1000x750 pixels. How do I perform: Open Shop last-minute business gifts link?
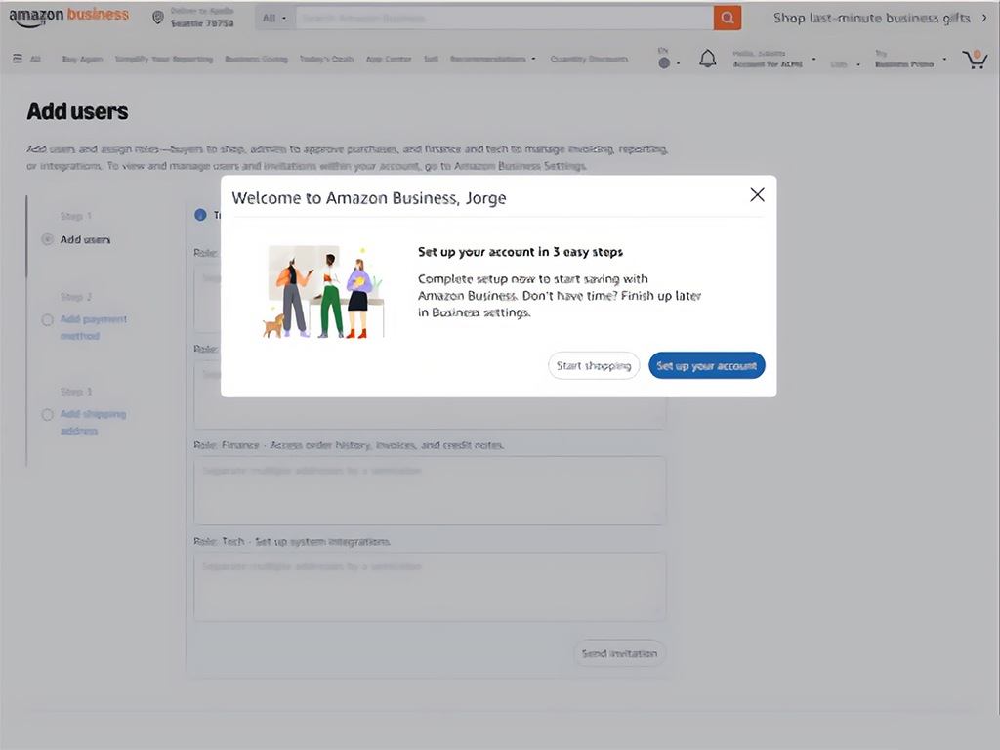[871, 18]
